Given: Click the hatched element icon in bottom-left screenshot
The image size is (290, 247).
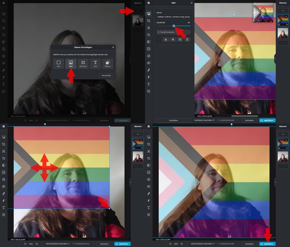Looking at the screenshot, I should coord(4,215).
